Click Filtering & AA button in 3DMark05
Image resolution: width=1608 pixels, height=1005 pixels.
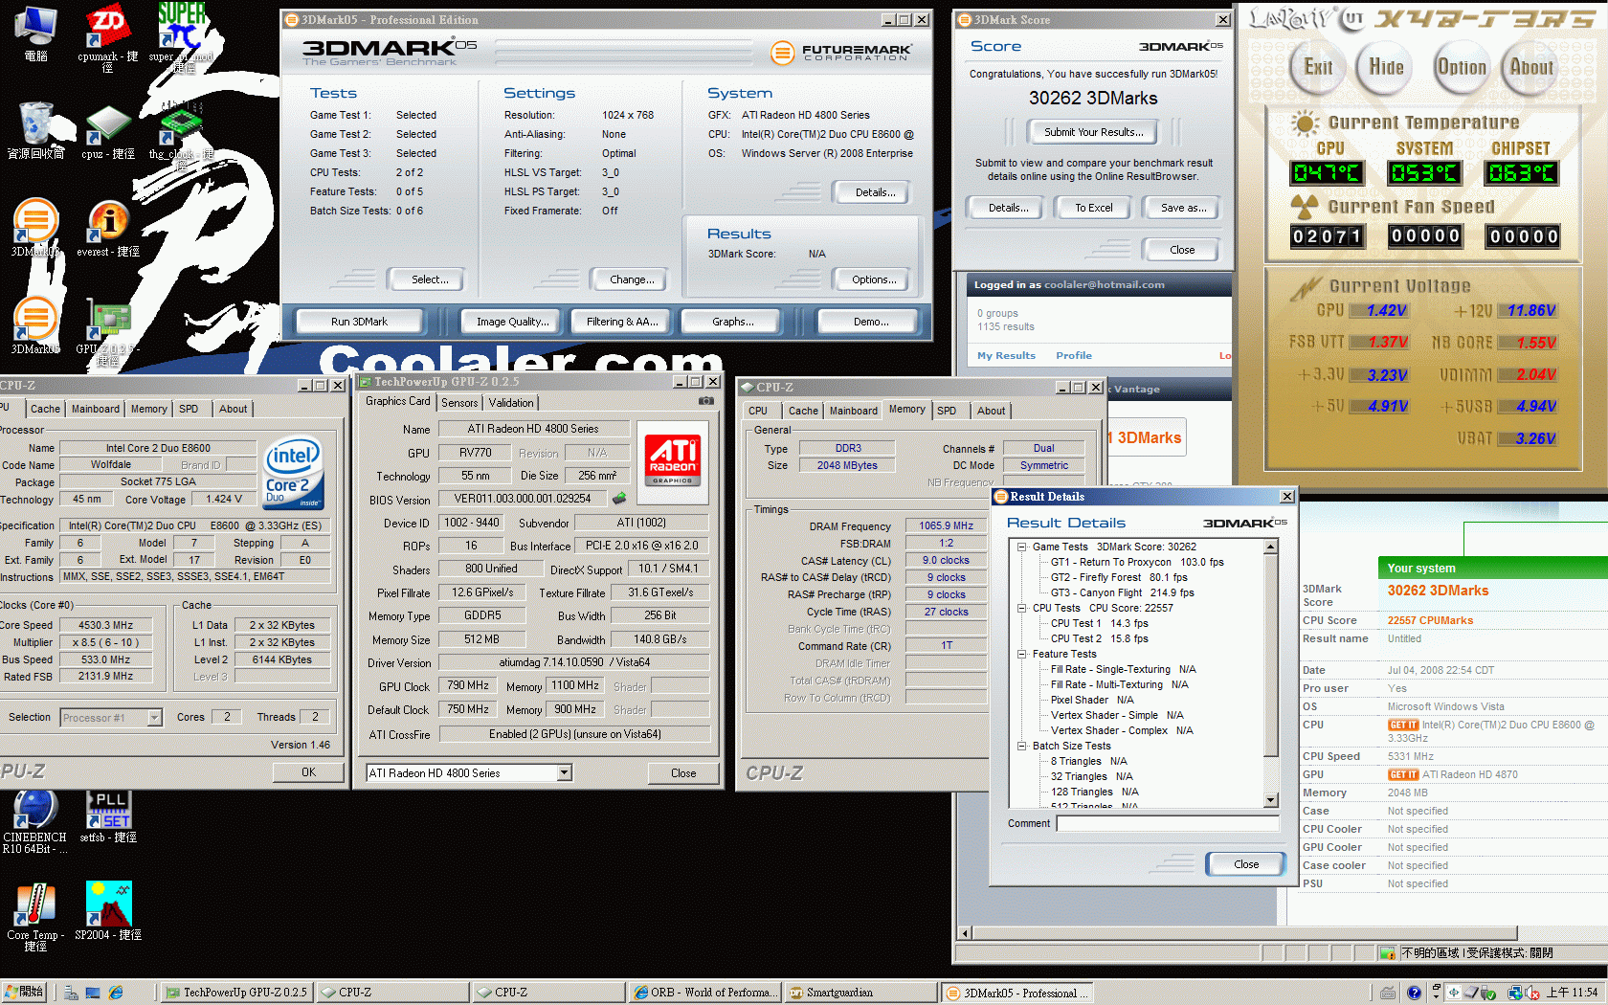[622, 322]
